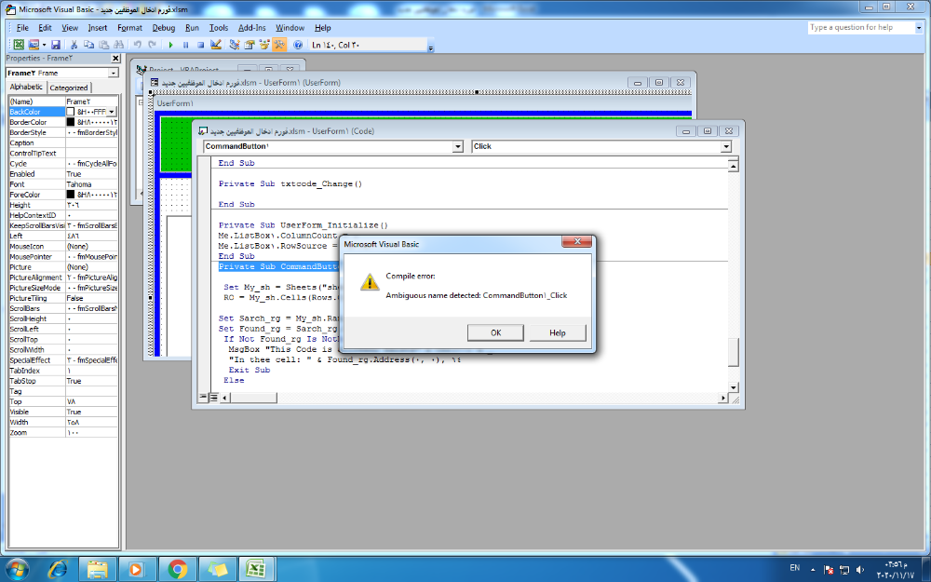Select the Visible property row

coord(63,412)
